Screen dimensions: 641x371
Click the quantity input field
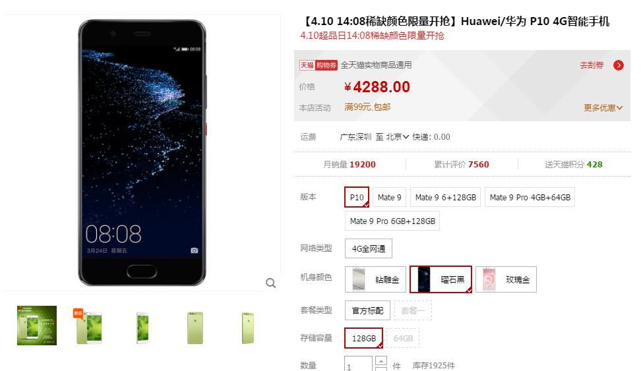click(359, 365)
